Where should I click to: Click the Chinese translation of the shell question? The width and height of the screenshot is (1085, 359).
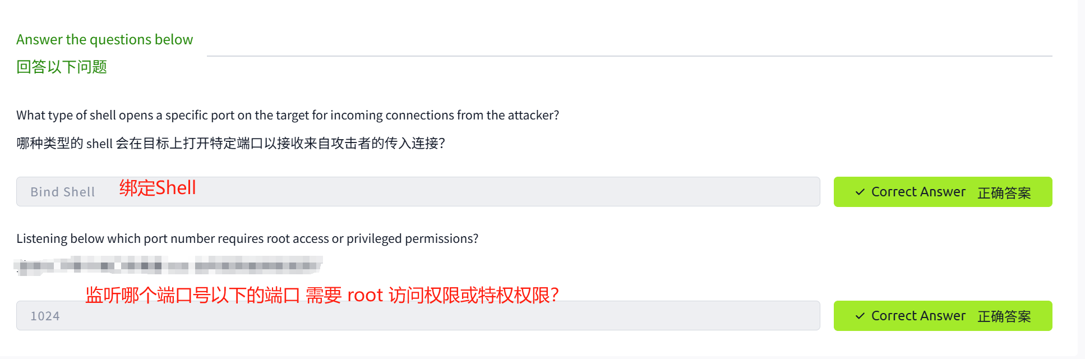230,143
